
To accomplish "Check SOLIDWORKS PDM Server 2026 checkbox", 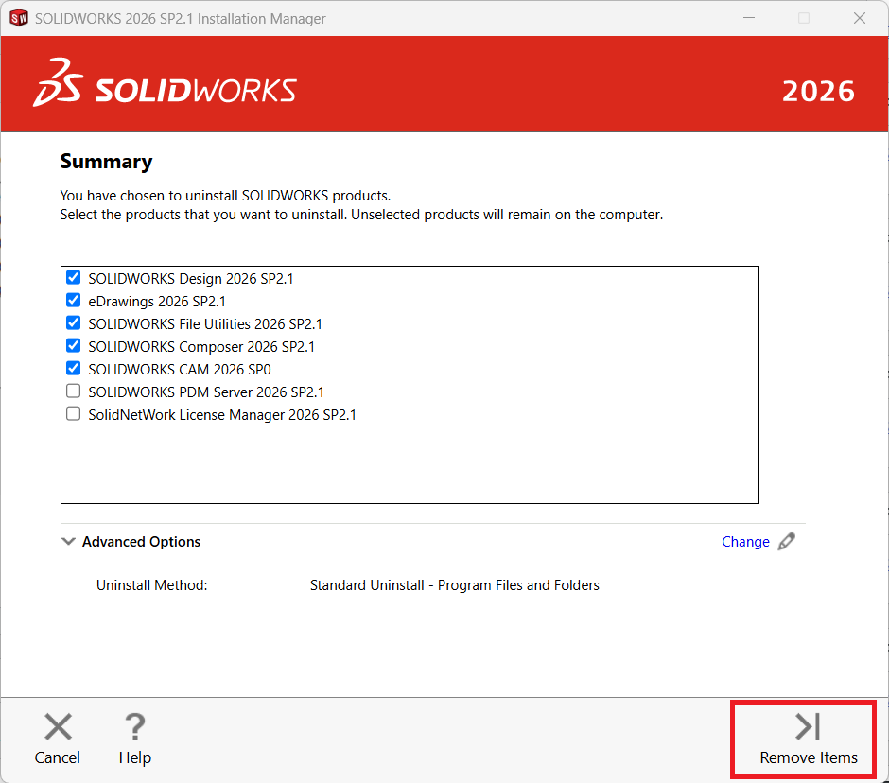I will pos(73,391).
